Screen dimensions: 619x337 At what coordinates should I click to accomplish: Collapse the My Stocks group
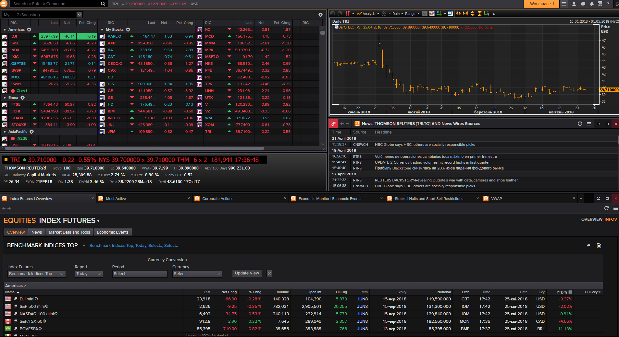click(x=102, y=29)
